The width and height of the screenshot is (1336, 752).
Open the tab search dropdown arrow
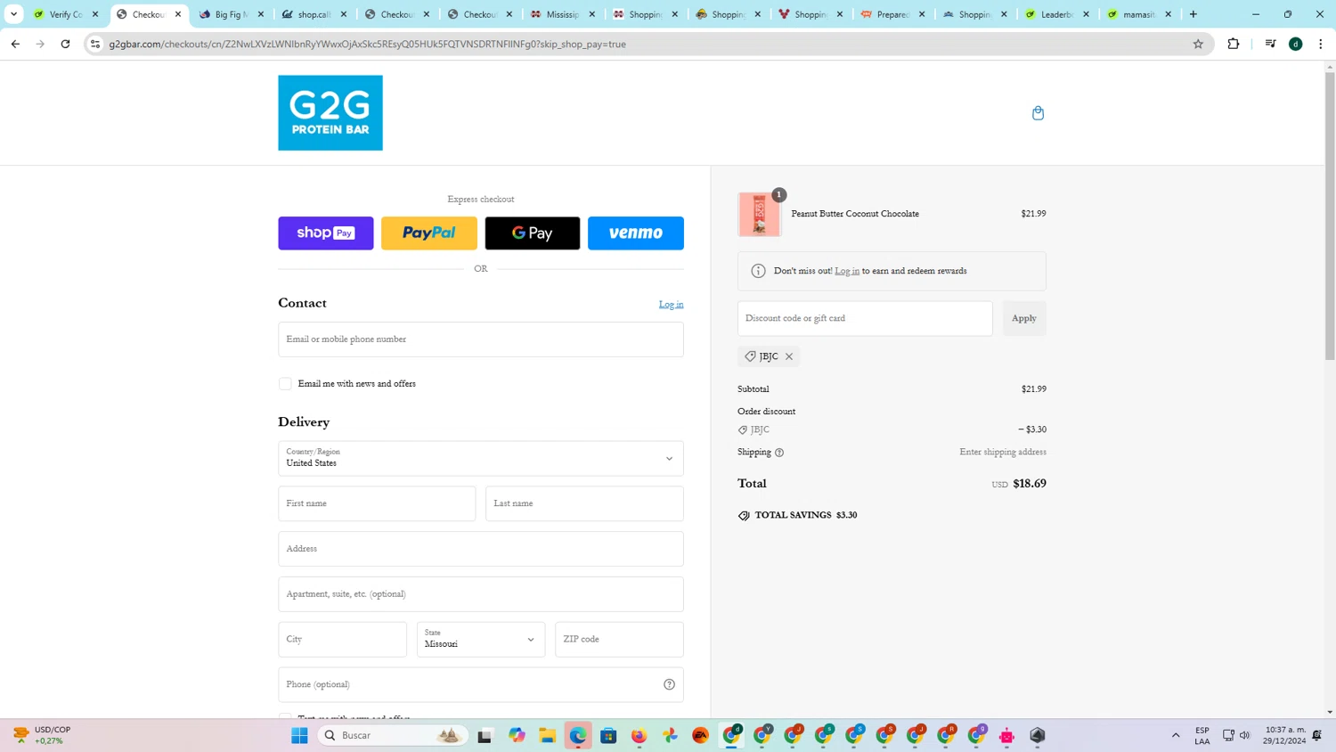tap(13, 14)
